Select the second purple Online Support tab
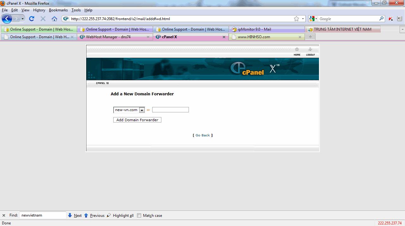 (115, 29)
